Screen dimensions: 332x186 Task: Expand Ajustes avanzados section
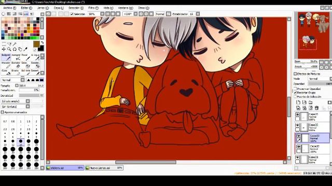[2, 112]
